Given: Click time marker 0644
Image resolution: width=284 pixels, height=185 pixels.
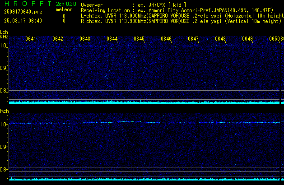Looking at the screenshot, I should 112,39.
